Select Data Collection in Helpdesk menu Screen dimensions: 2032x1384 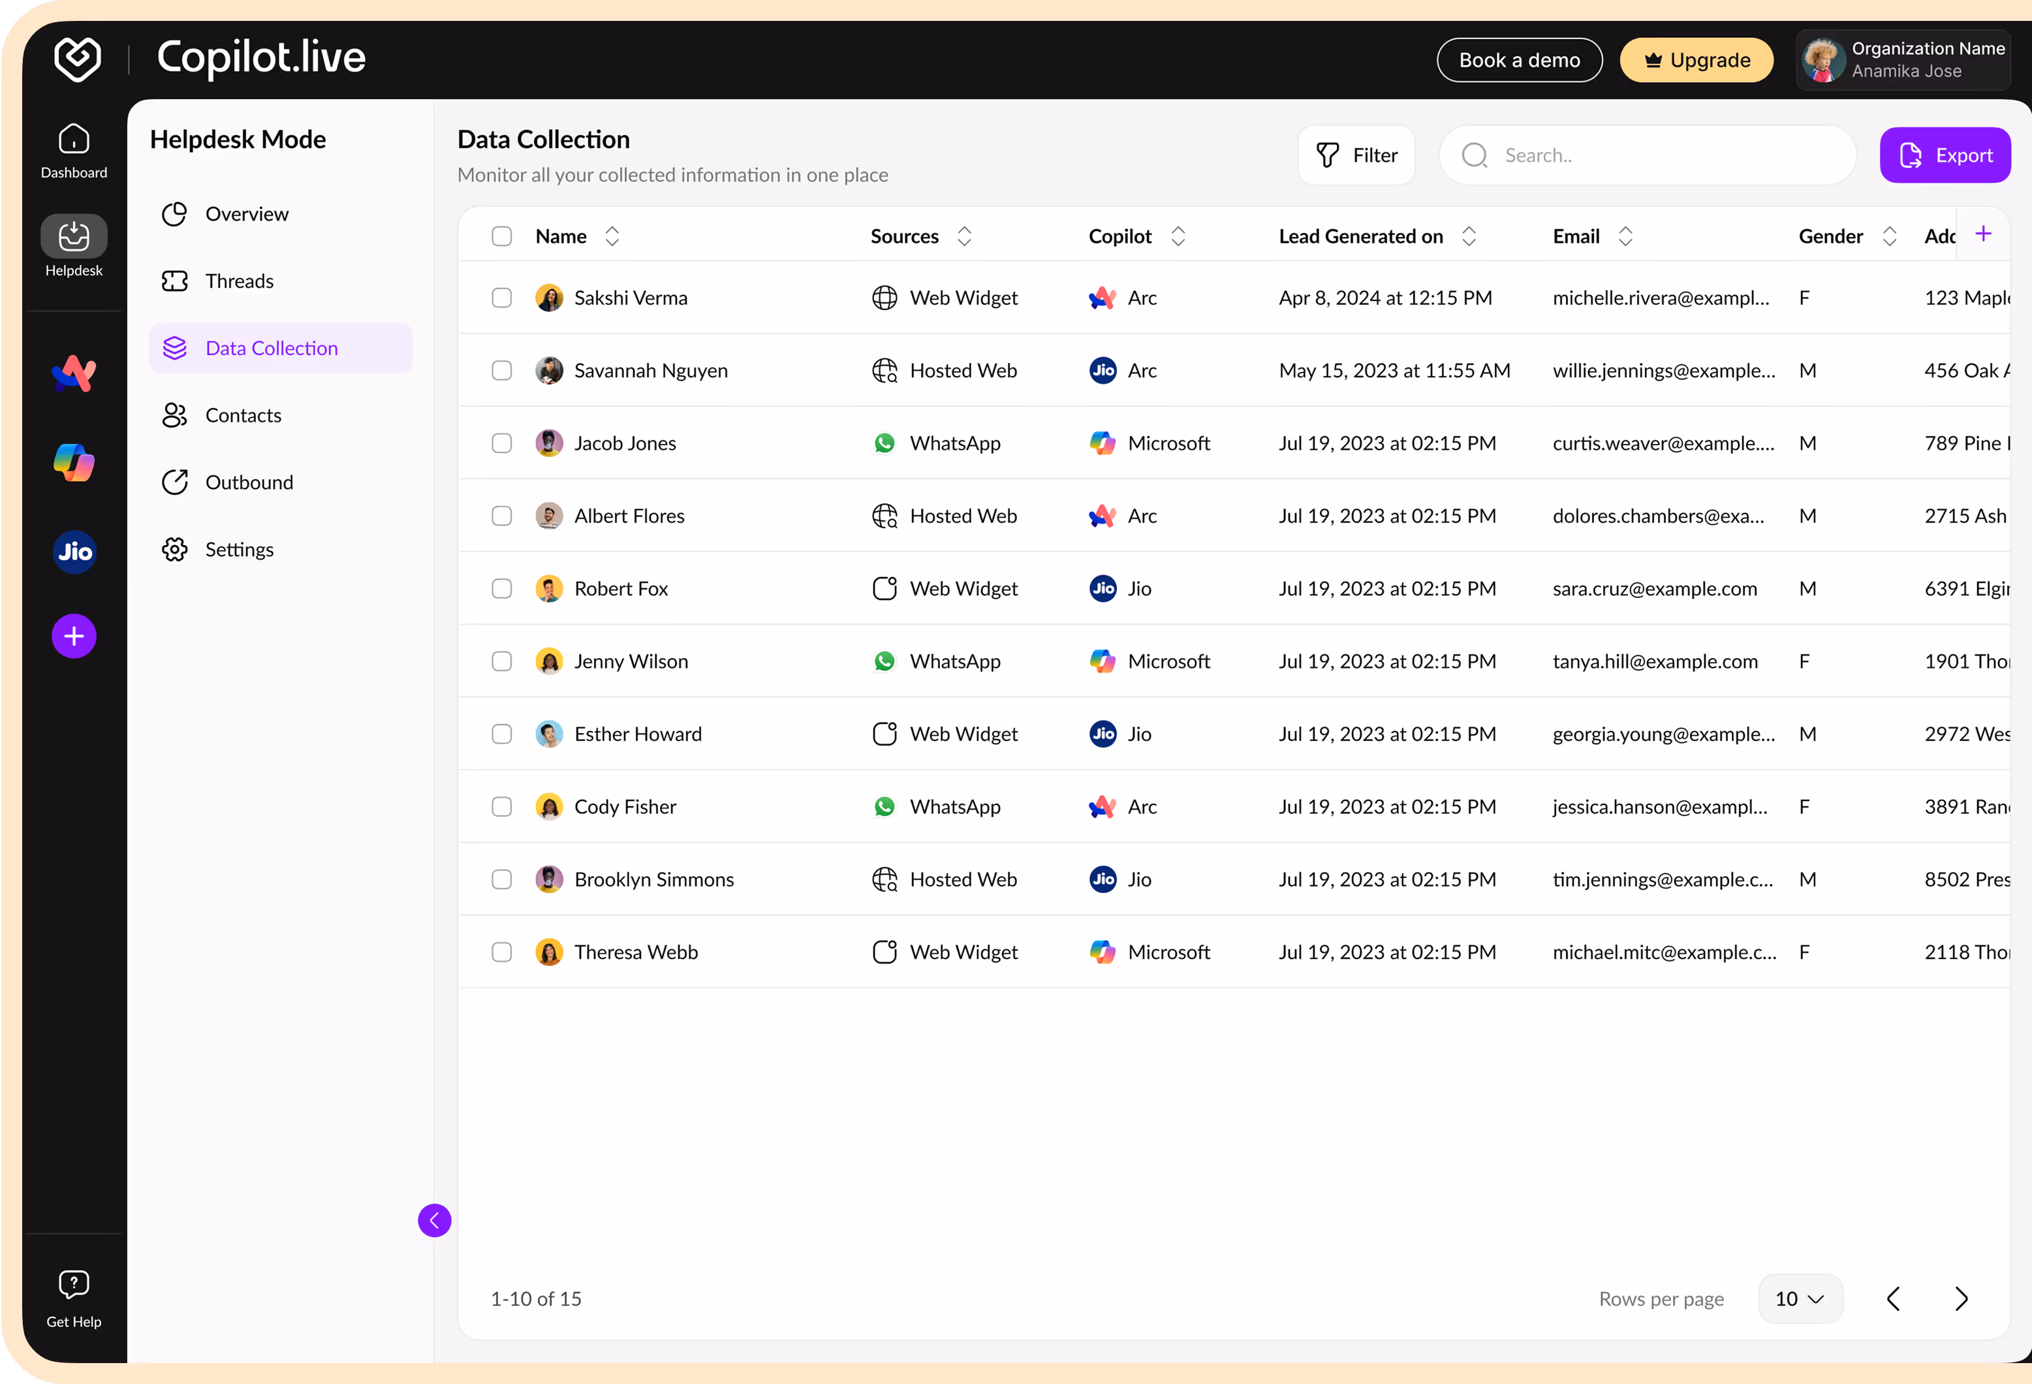pyautogui.click(x=280, y=348)
